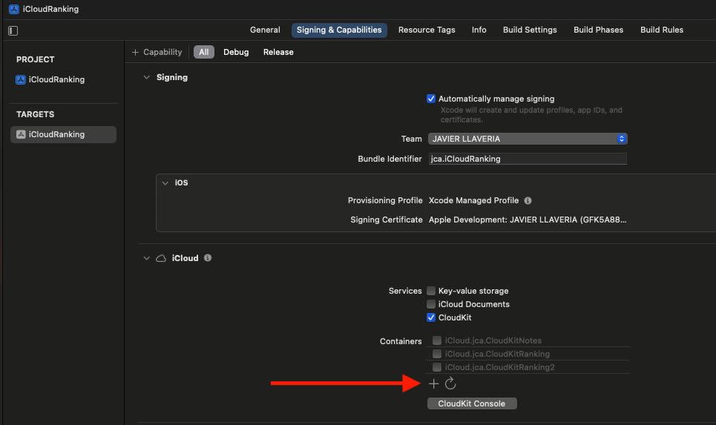Open iCloud capability info icon
This screenshot has height=425, width=716.
tap(208, 258)
